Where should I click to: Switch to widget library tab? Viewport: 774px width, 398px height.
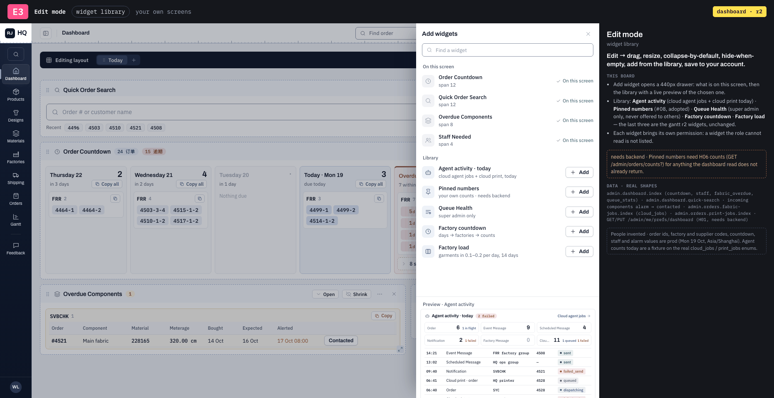[100, 12]
